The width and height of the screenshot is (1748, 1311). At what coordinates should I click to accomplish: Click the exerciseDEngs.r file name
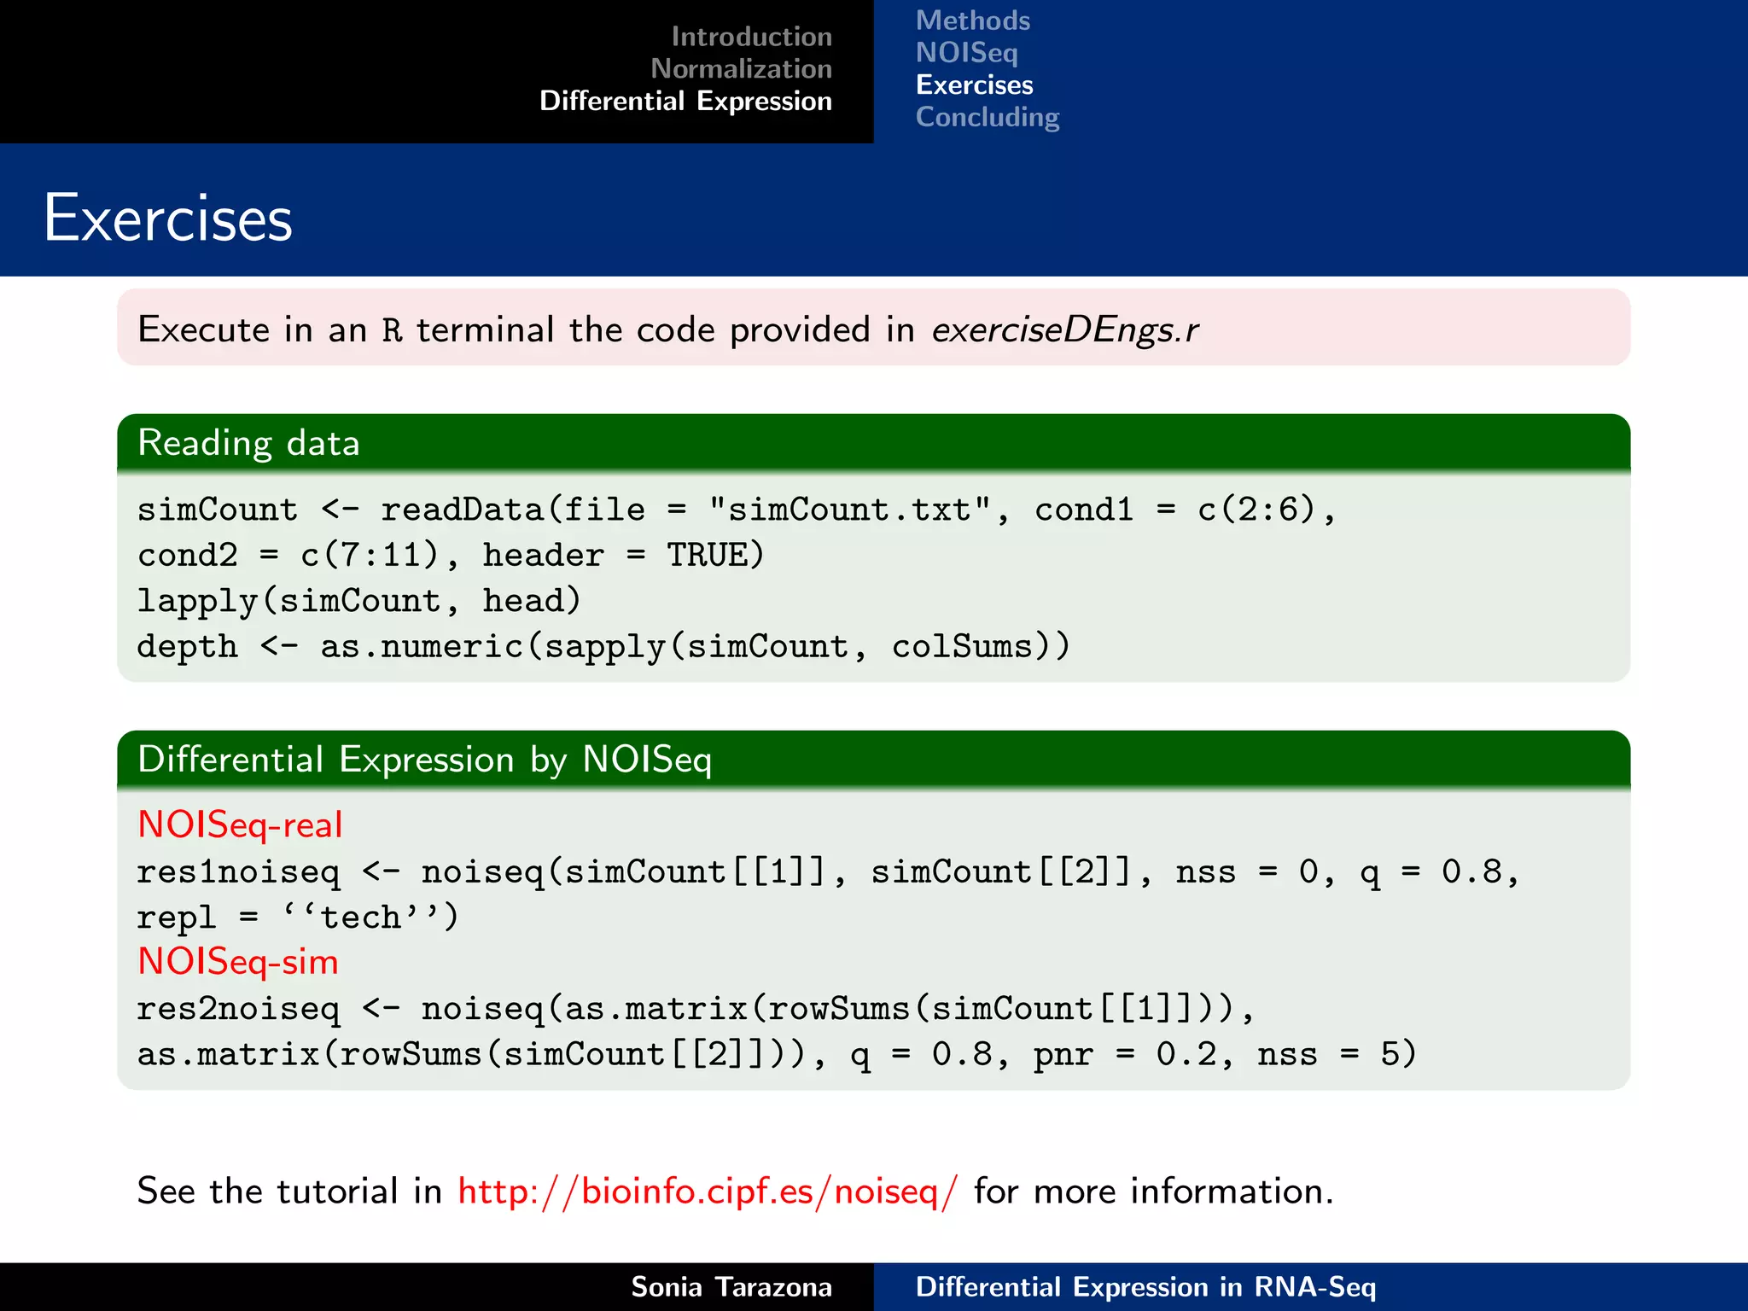click(1065, 330)
